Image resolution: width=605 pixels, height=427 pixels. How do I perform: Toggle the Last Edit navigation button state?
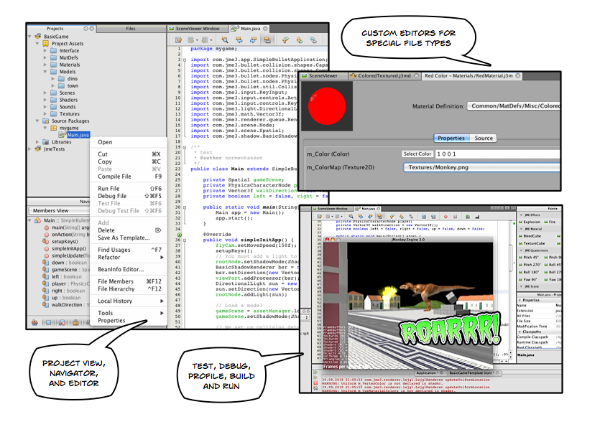pos(179,40)
